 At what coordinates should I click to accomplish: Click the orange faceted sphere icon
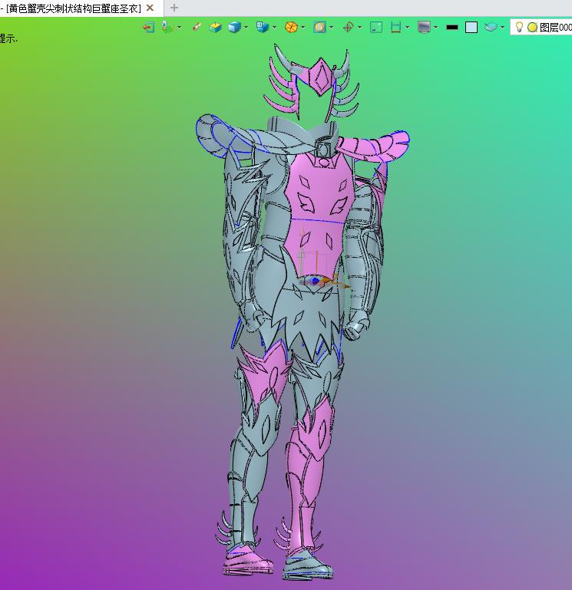(291, 28)
